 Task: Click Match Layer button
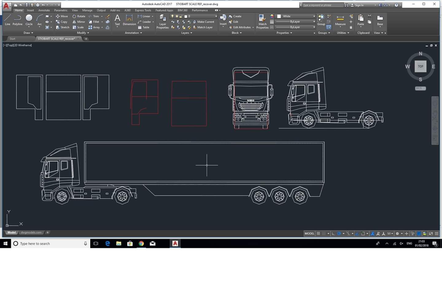pyautogui.click(x=203, y=27)
